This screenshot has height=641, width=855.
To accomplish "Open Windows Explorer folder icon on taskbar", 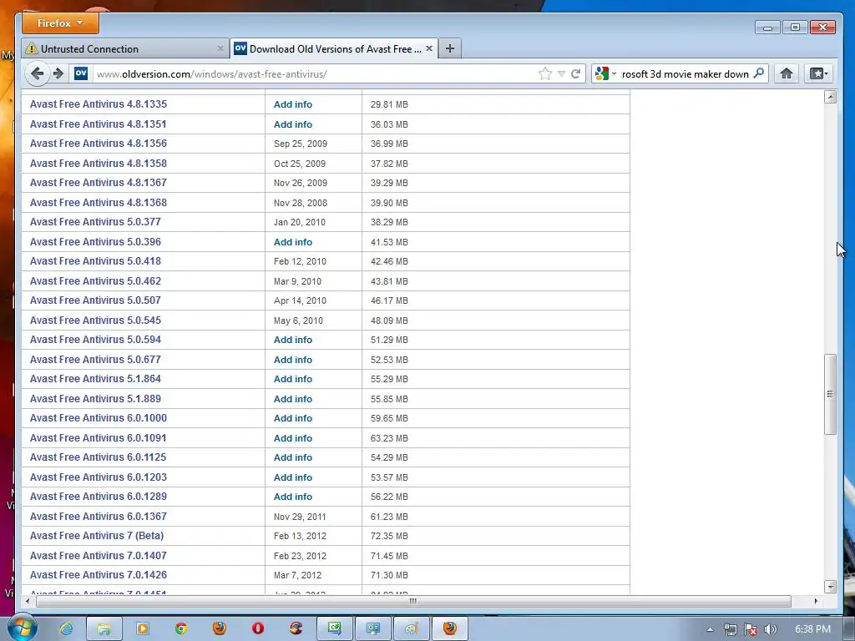I will [104, 628].
